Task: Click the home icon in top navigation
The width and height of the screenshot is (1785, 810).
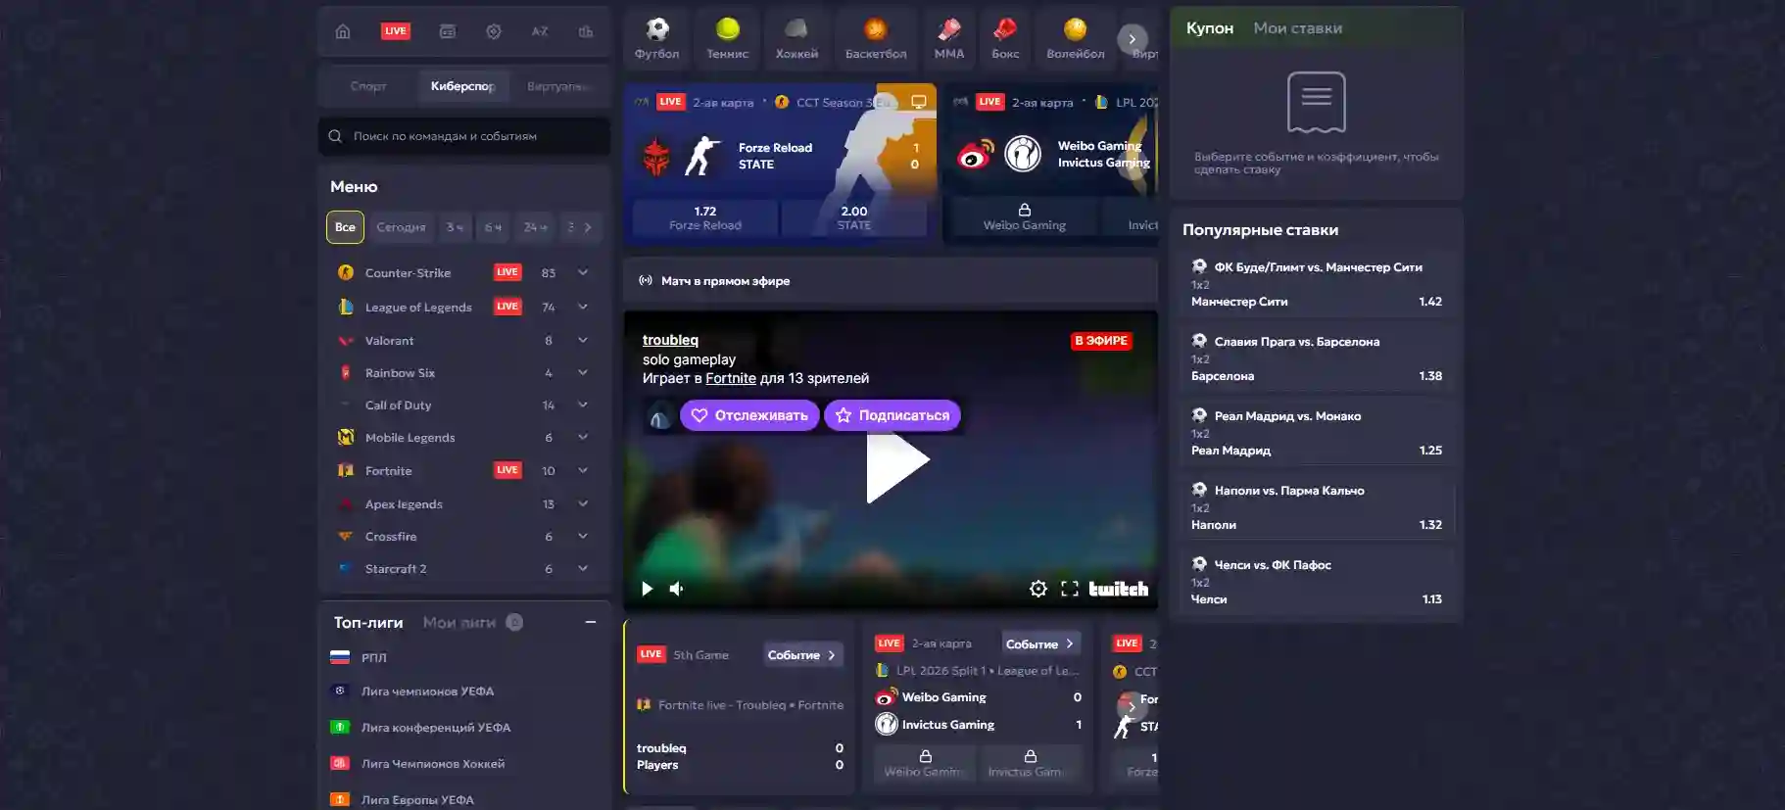Action: (343, 31)
